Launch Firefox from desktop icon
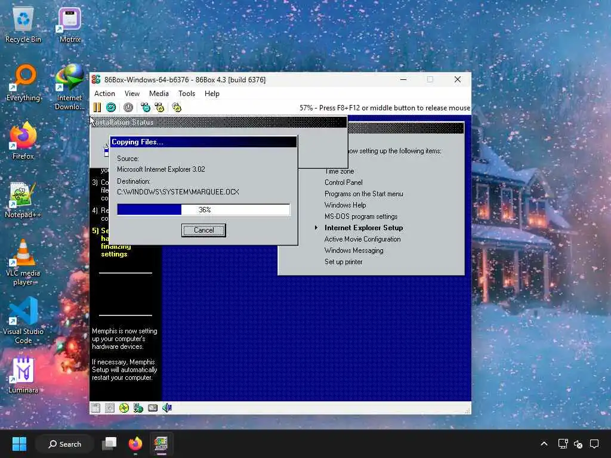 tap(23, 141)
